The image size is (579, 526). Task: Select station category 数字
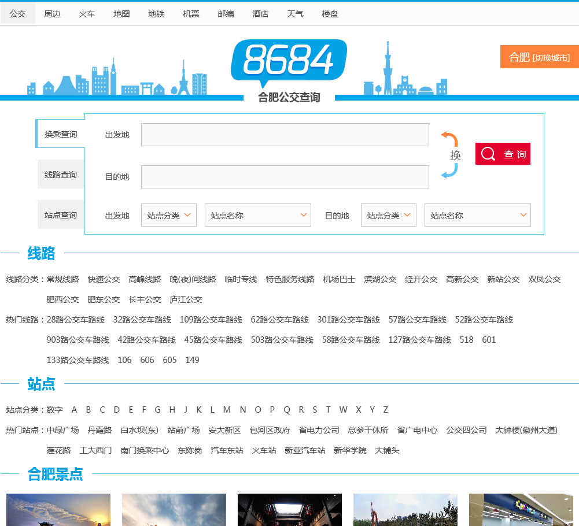pyautogui.click(x=54, y=410)
